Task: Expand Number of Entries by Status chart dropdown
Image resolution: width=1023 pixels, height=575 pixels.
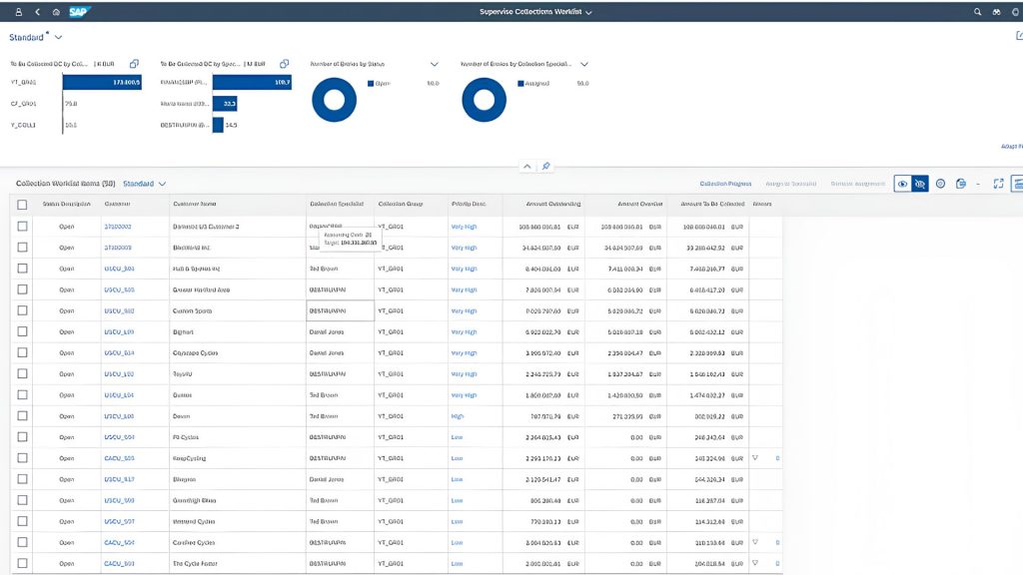Action: [434, 64]
